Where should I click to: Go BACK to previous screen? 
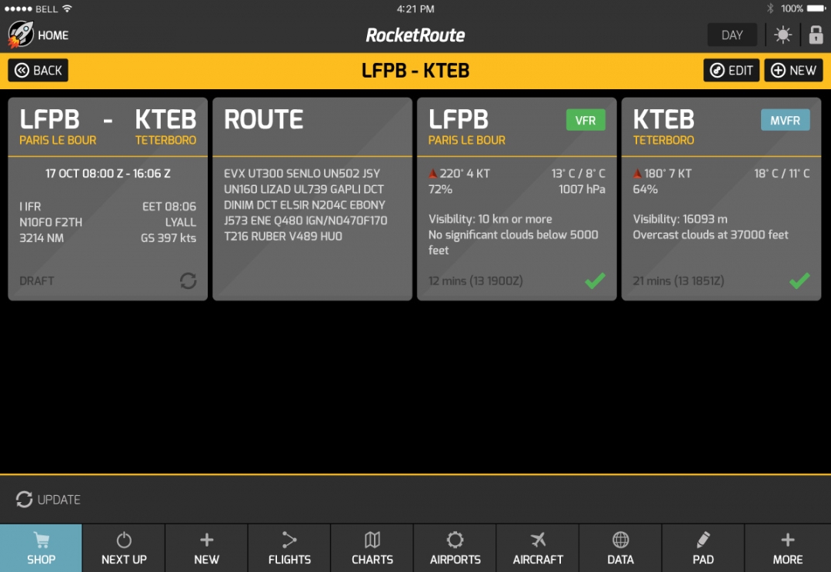(x=38, y=71)
